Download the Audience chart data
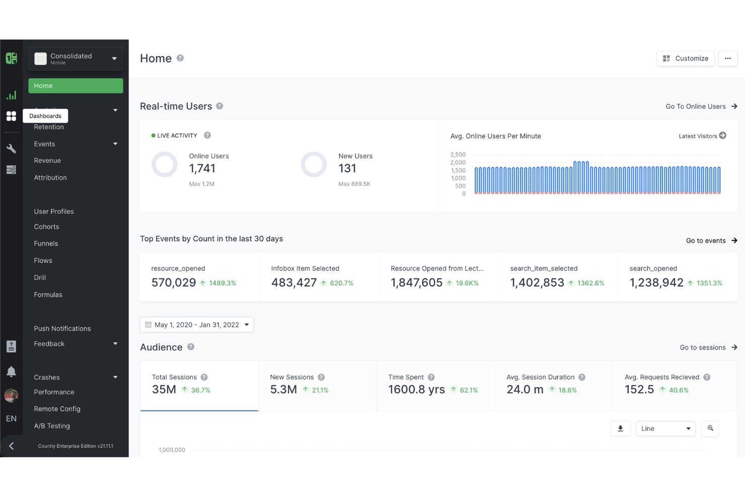Screen dimensions: 745x497 (x=620, y=429)
